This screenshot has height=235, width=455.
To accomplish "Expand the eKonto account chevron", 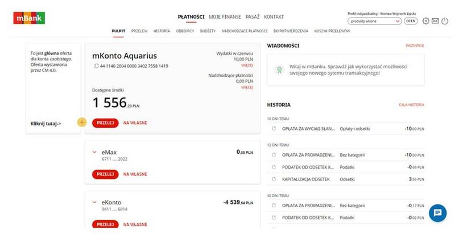I will pos(94,202).
